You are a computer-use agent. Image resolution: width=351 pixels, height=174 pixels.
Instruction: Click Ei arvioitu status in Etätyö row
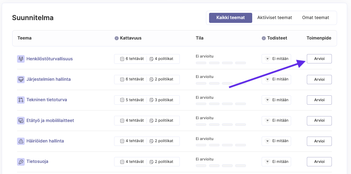point(205,118)
